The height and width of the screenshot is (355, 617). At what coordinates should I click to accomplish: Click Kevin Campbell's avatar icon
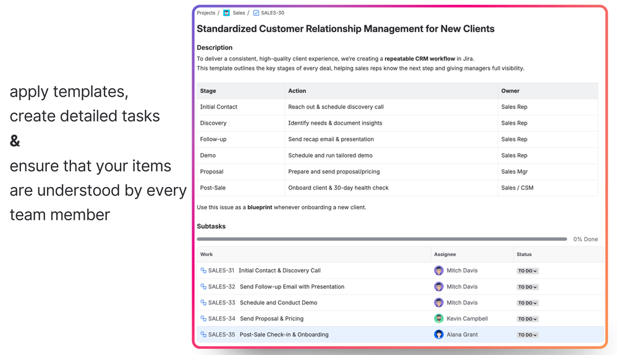click(438, 319)
